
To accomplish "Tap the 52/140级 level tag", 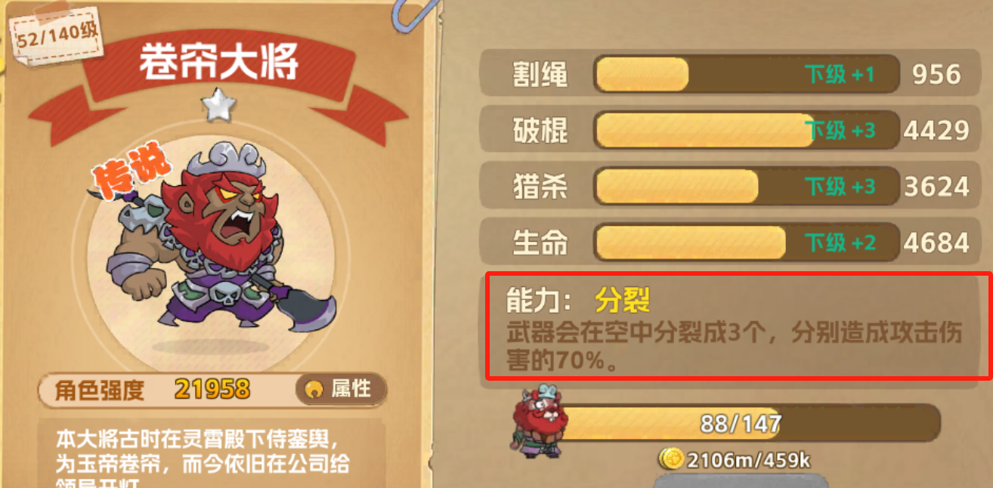I will click(x=57, y=39).
